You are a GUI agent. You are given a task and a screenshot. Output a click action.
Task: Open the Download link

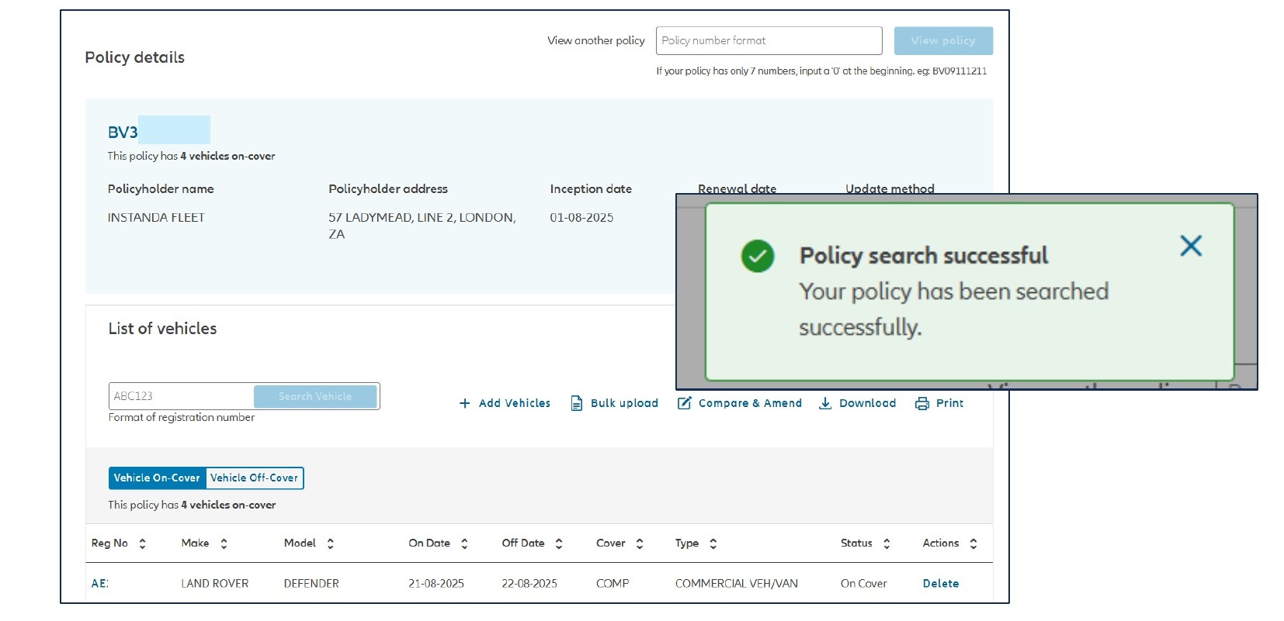(x=867, y=403)
